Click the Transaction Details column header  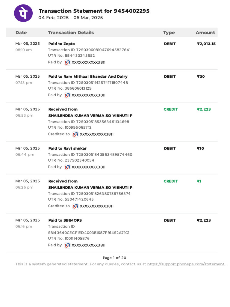coord(71,33)
